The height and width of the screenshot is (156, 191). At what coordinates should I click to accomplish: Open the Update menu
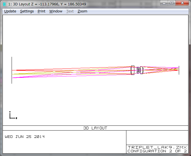point(10,11)
